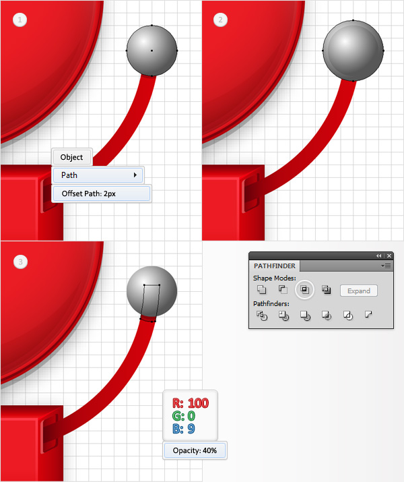
Task: Click the Unite shape mode icon
Action: 261,290
